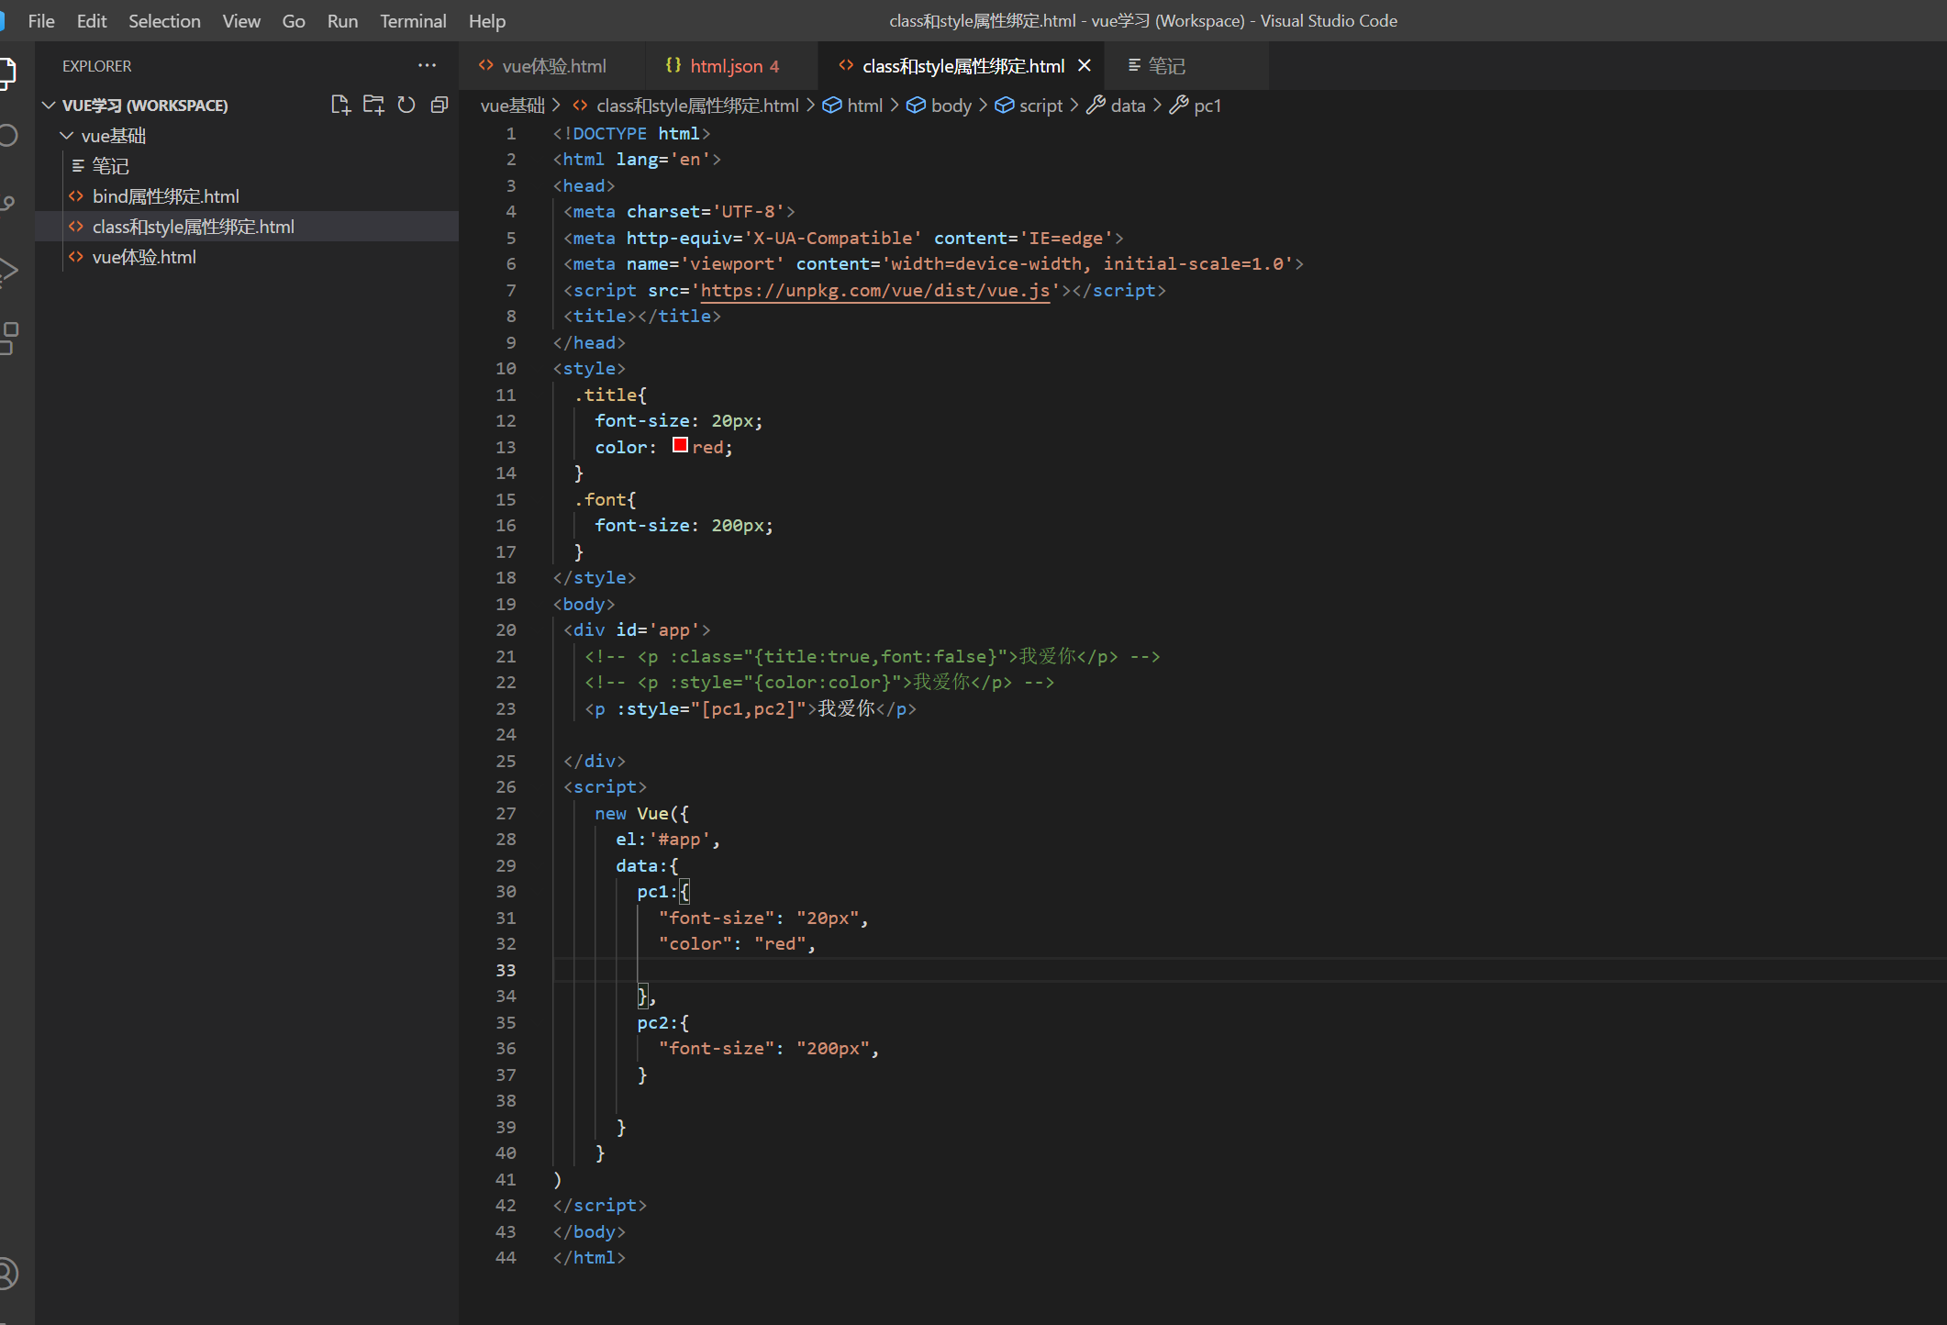Open the Run and Debug view
The height and width of the screenshot is (1325, 1947).
point(9,270)
